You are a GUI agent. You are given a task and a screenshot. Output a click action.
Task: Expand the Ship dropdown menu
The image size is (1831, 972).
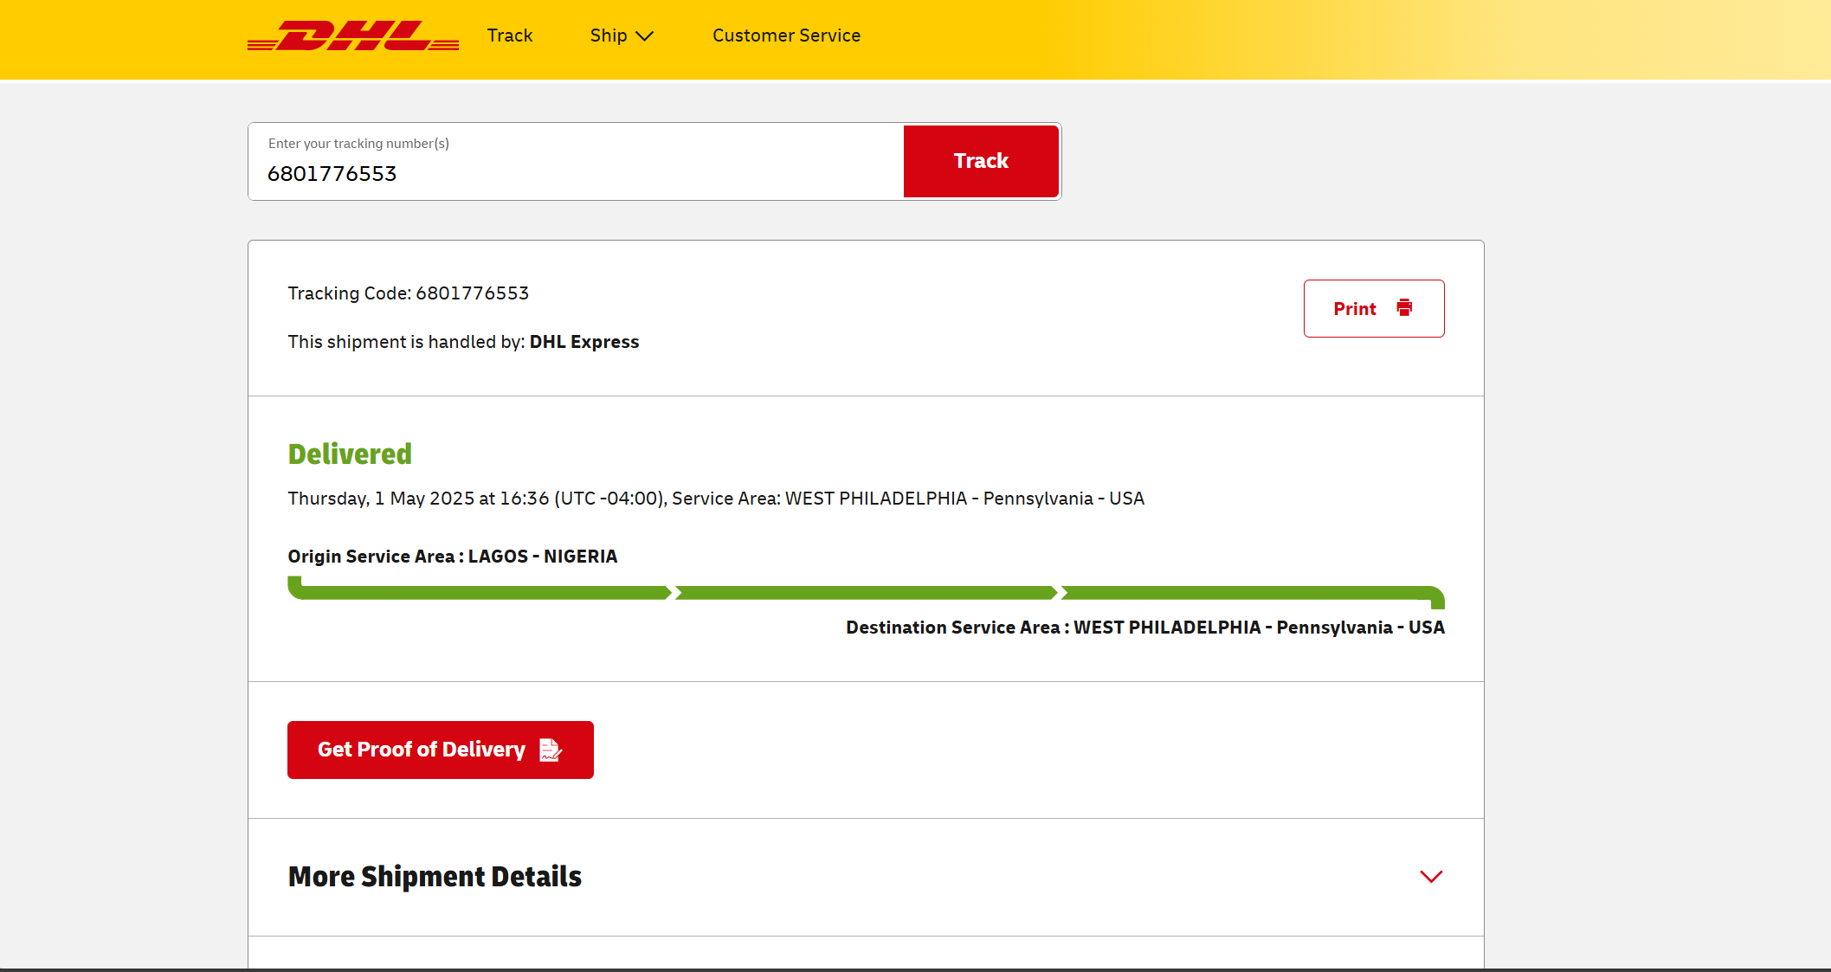[622, 35]
